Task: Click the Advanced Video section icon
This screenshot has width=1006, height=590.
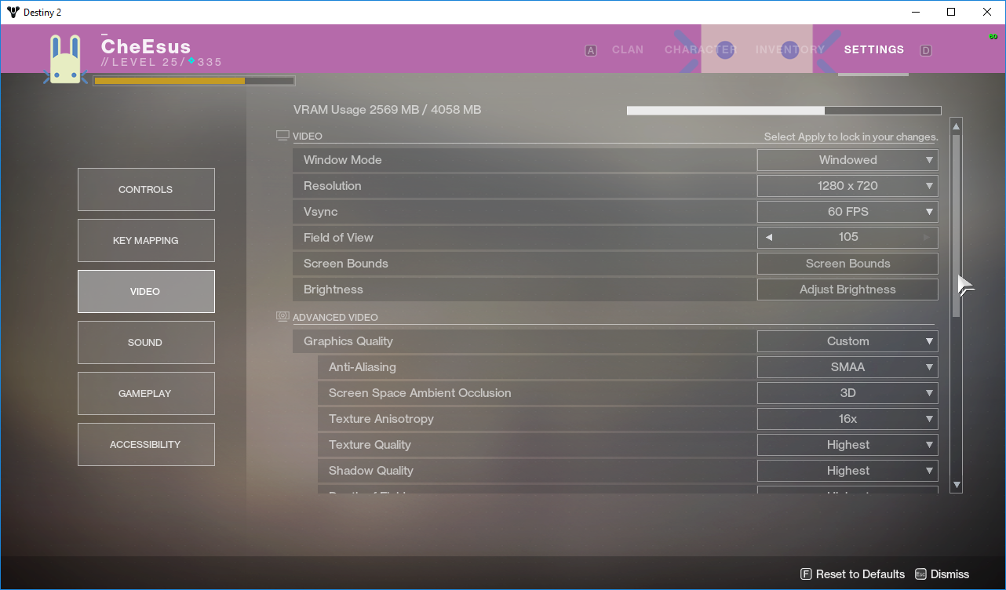Action: click(x=282, y=317)
